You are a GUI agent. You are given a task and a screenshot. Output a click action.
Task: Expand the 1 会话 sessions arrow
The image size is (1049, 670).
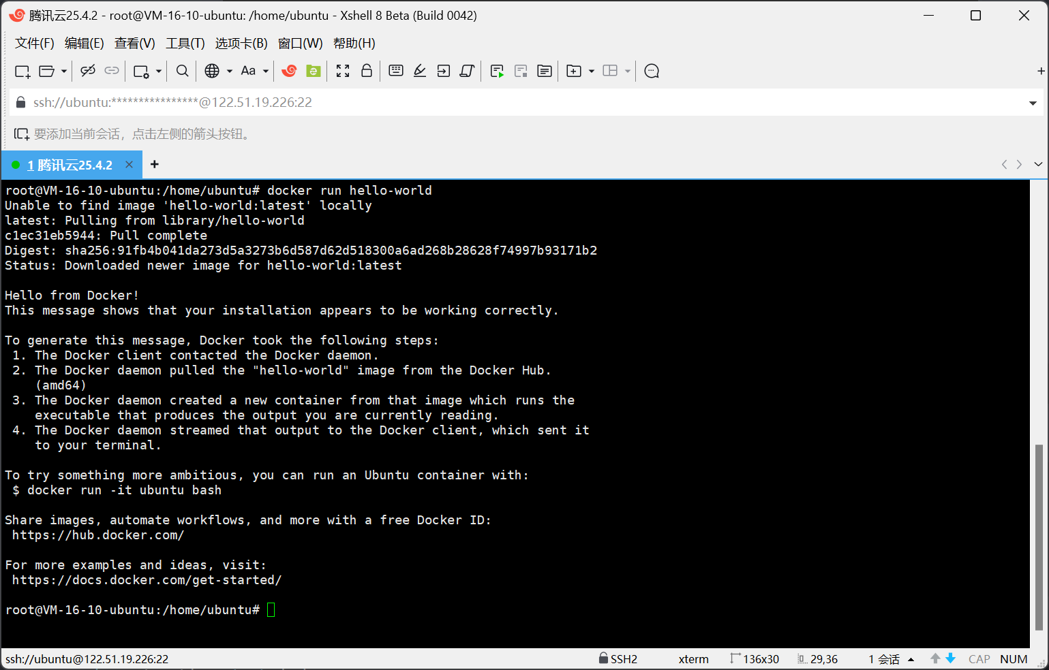tap(911, 659)
